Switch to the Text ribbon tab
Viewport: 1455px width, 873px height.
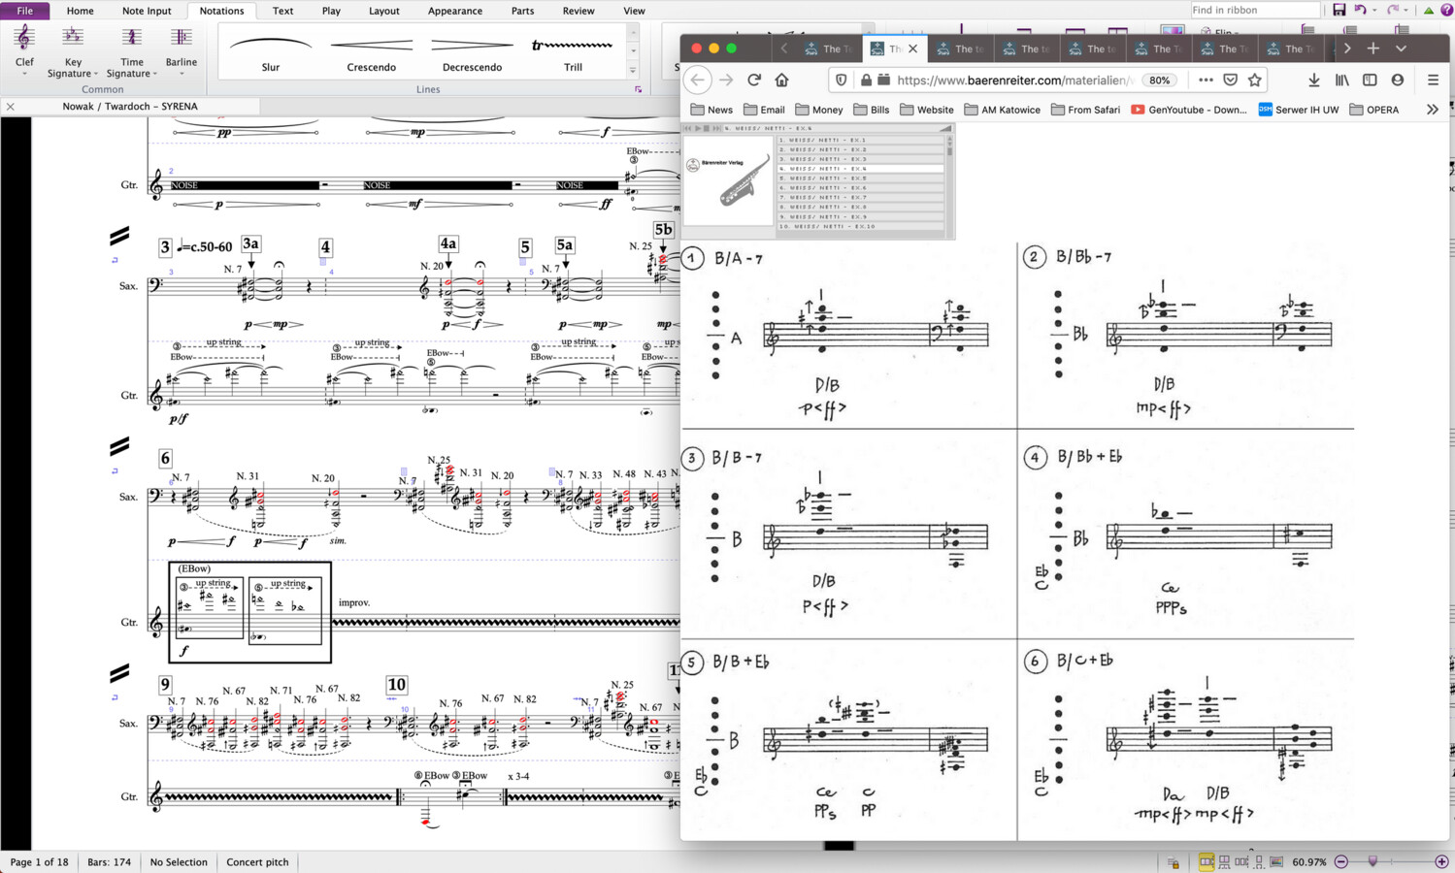282,11
